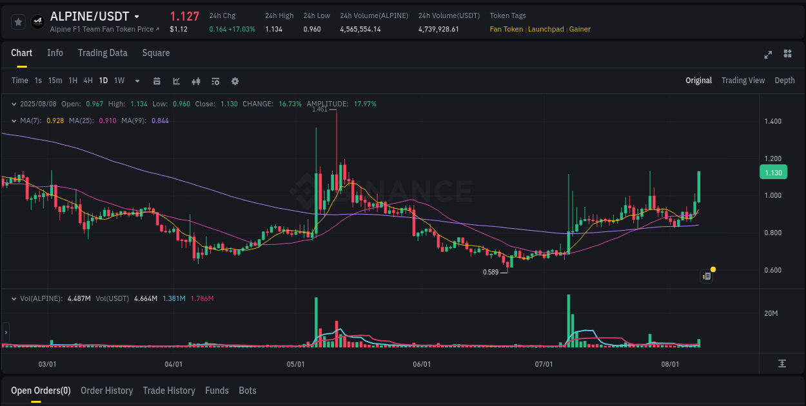806x406 pixels.
Task: Collapse the OHLC info row
Action: click(x=13, y=103)
